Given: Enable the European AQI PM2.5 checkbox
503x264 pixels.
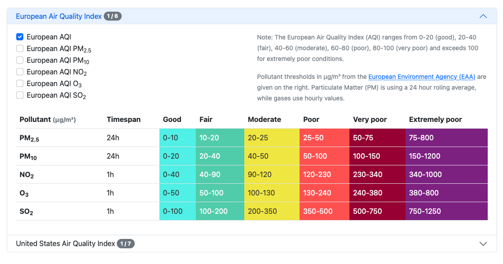Looking at the screenshot, I should point(19,48).
